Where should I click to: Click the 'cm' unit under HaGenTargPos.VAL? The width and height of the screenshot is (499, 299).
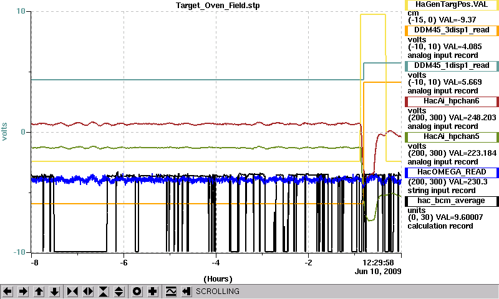(413, 13)
